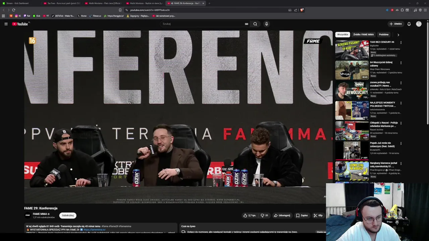Click the Utwórz create button

[x=395, y=24]
